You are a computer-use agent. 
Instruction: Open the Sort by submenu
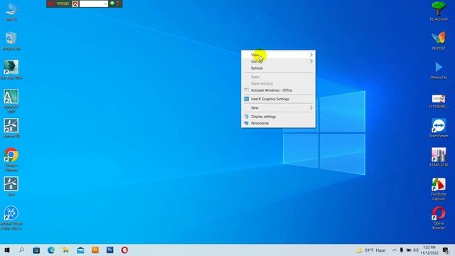(278, 61)
